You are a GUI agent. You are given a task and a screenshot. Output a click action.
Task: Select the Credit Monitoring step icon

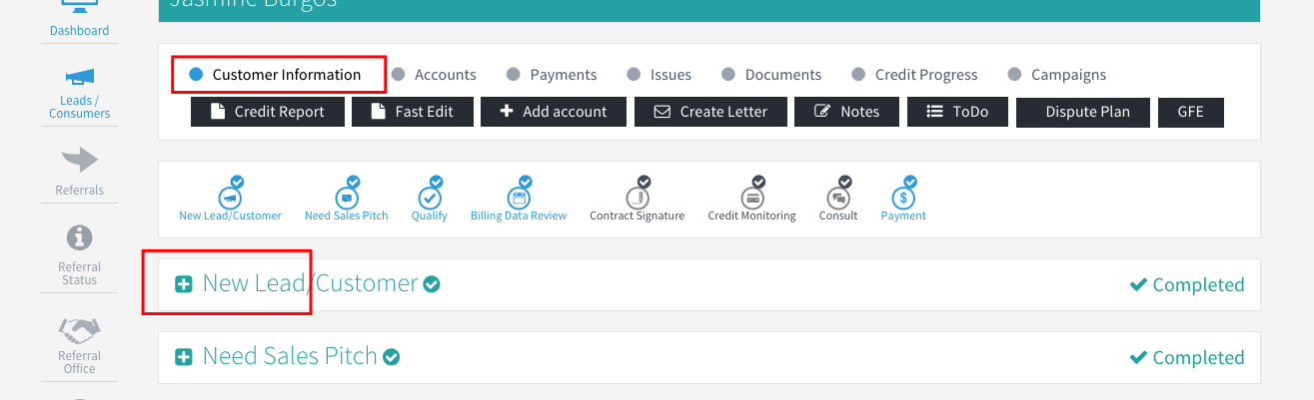pyautogui.click(x=752, y=197)
